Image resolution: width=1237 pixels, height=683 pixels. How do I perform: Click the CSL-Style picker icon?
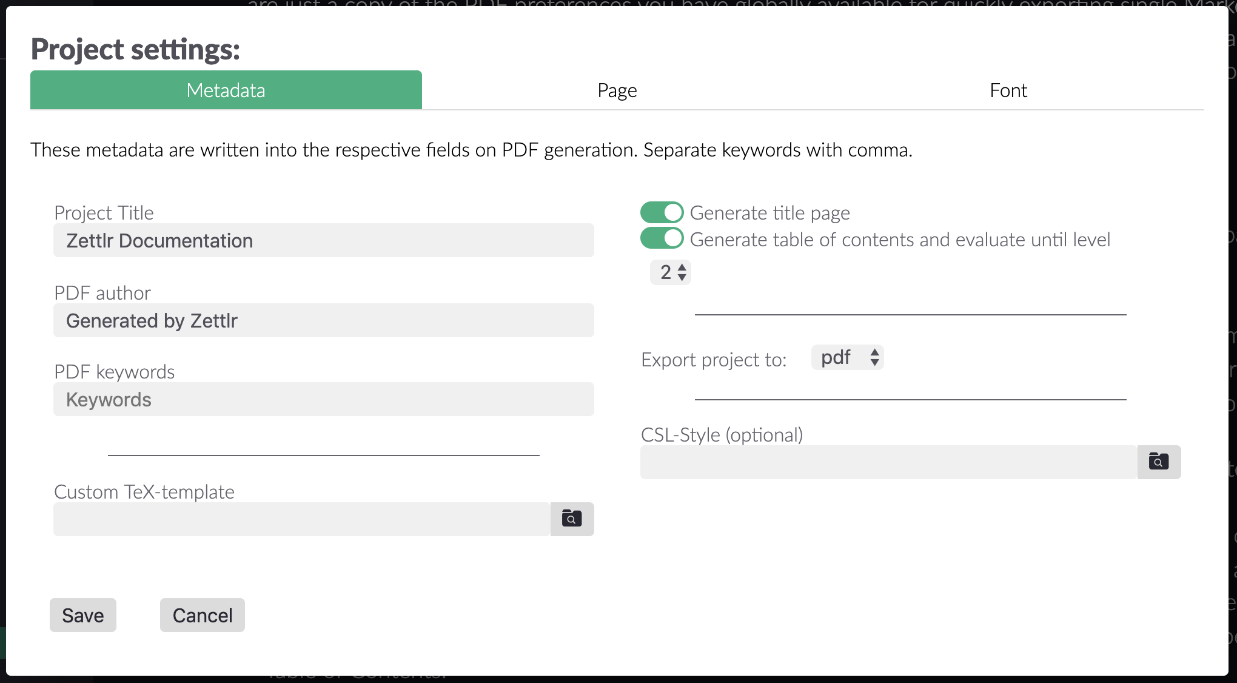(1158, 462)
